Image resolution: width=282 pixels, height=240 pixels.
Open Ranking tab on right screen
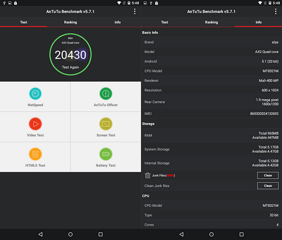(x=211, y=22)
